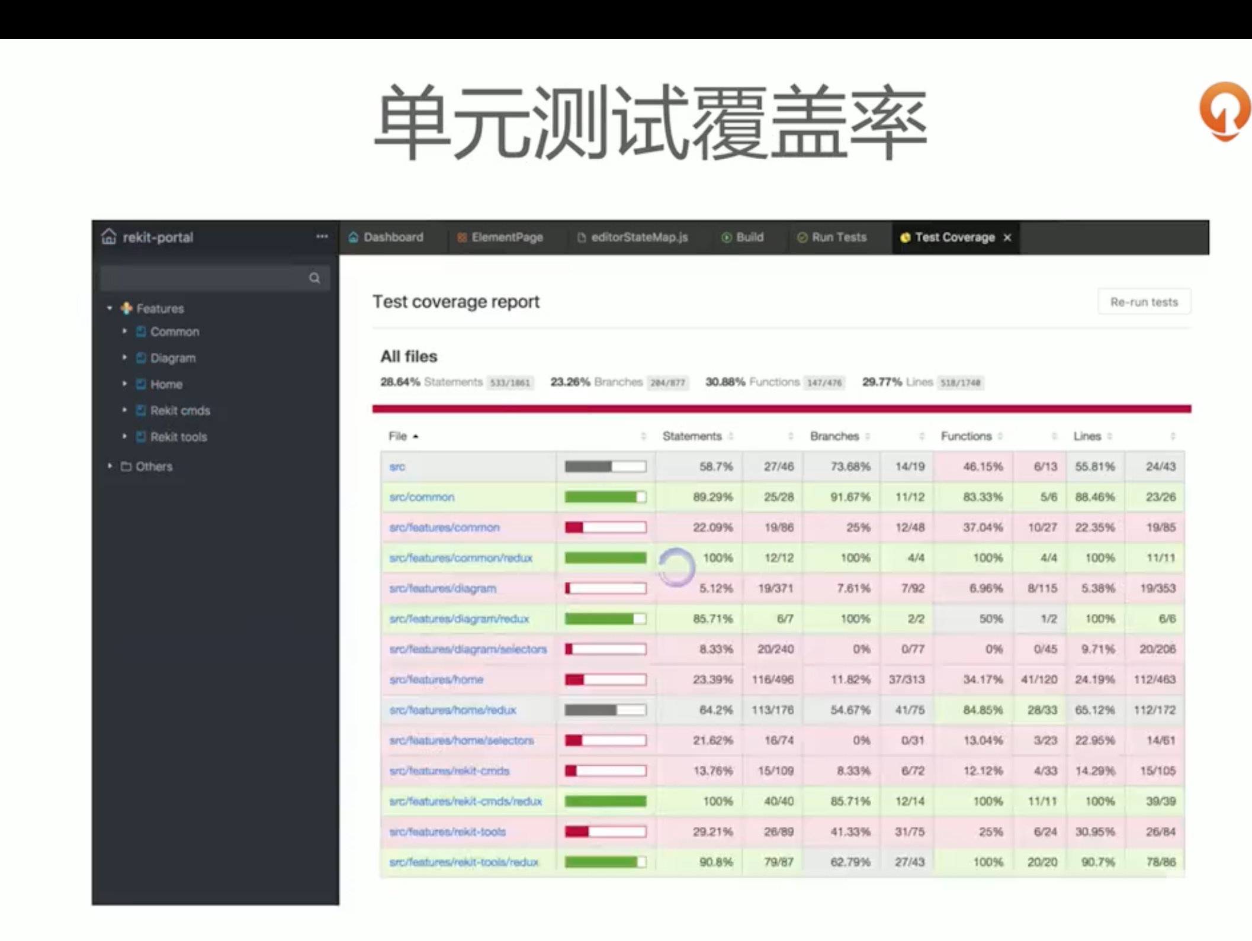Screen dimensions: 1252x941
Task: Open the src/features/home/redux link
Action: [452, 710]
